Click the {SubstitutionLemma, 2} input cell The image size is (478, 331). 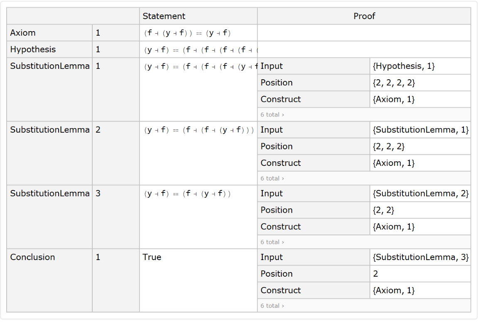(x=421, y=193)
